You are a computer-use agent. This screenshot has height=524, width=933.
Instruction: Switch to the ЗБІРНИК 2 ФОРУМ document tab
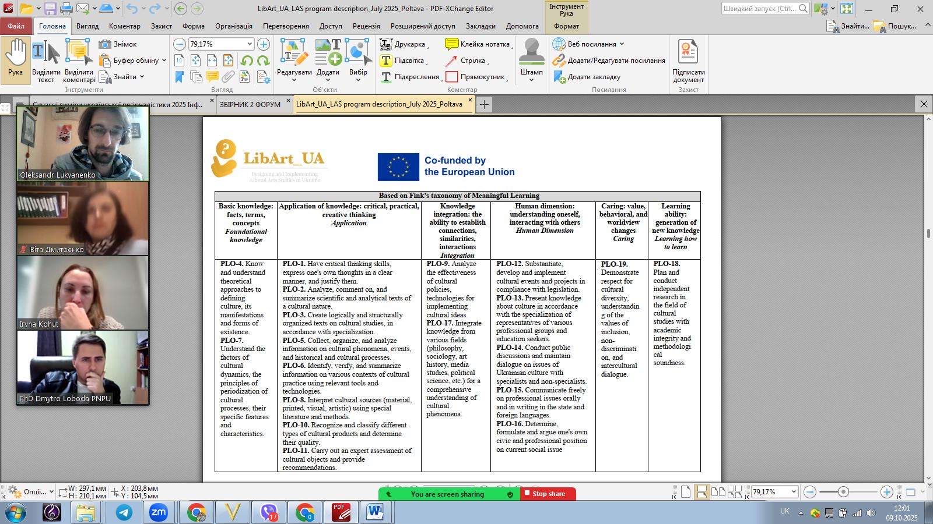tap(250, 105)
